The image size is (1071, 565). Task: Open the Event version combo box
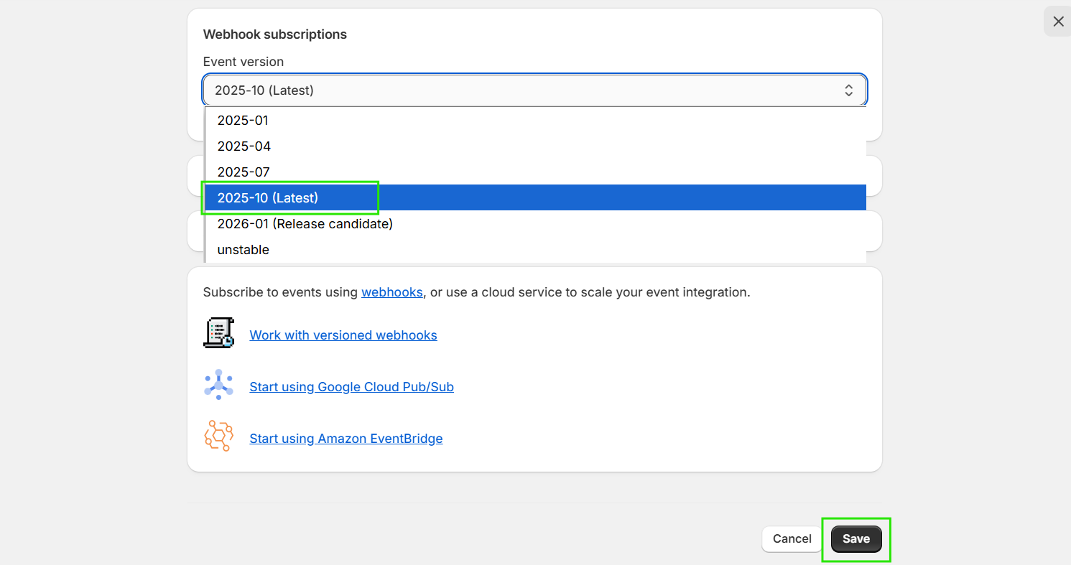click(534, 90)
